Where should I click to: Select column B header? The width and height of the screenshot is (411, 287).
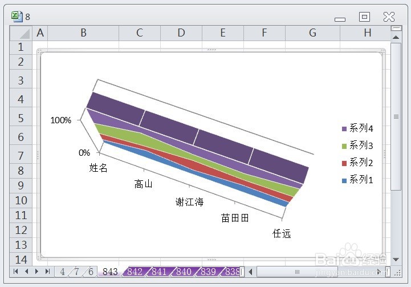coord(83,33)
